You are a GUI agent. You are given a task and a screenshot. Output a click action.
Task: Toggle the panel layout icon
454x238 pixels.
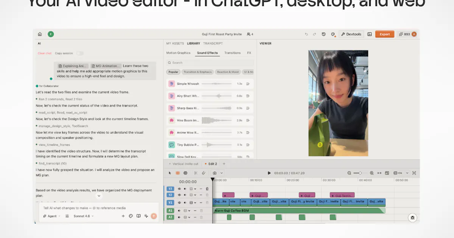pyautogui.click(x=370, y=34)
